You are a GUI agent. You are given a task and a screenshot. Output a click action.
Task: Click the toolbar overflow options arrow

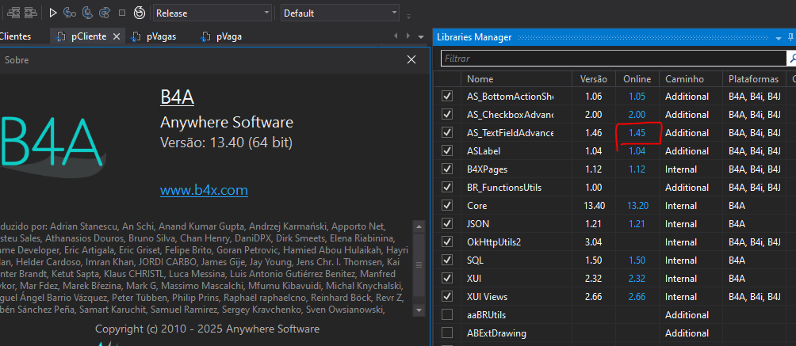408,16
